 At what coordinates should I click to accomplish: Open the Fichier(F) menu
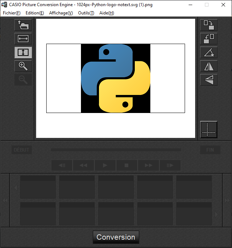pos(12,13)
